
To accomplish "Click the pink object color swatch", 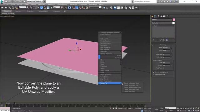I will (x=174, y=20).
